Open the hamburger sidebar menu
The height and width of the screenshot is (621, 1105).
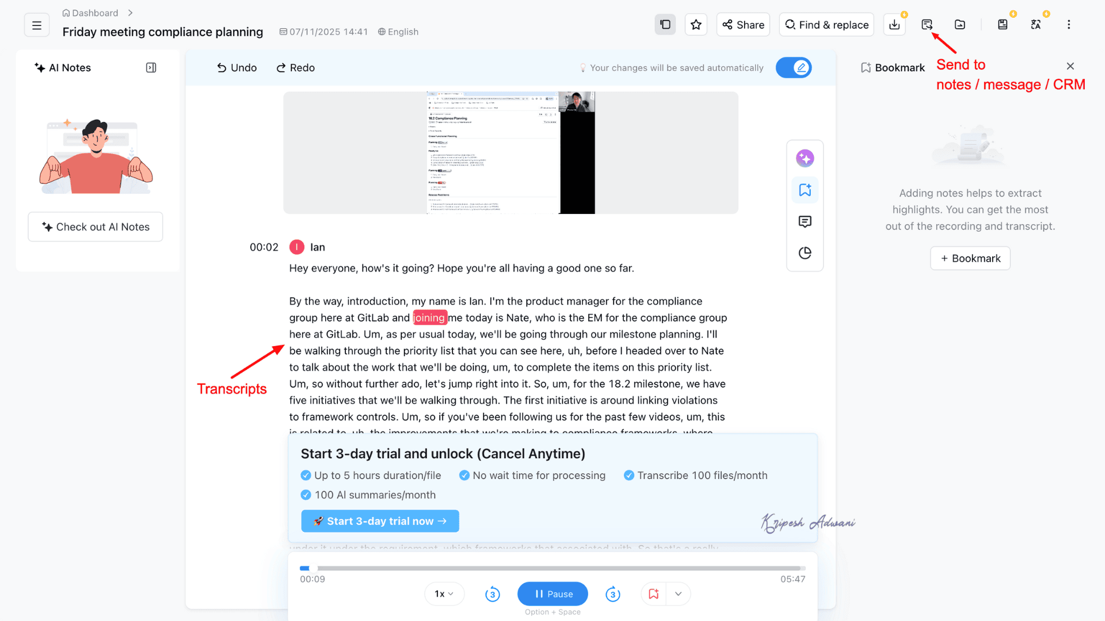(37, 25)
